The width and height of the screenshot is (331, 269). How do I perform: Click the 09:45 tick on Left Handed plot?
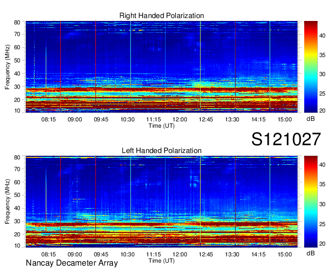coord(101,254)
